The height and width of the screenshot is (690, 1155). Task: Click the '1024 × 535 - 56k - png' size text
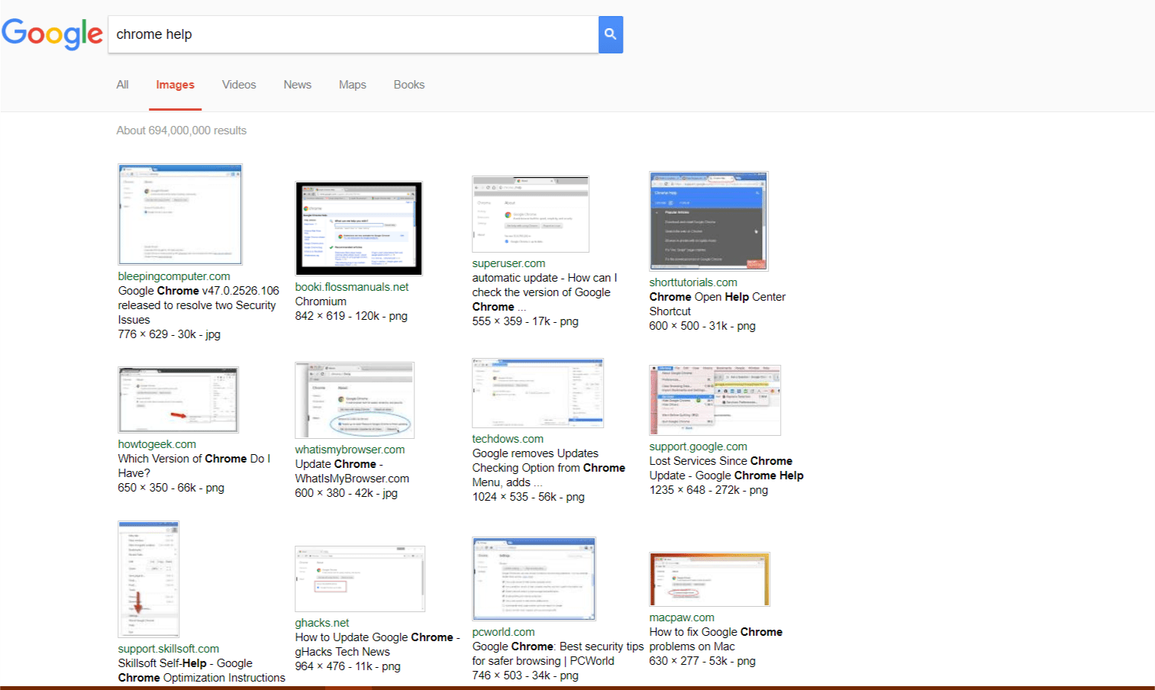point(528,497)
